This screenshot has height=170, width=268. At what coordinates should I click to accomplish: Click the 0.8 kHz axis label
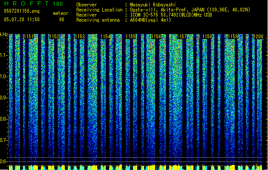pos(4,119)
